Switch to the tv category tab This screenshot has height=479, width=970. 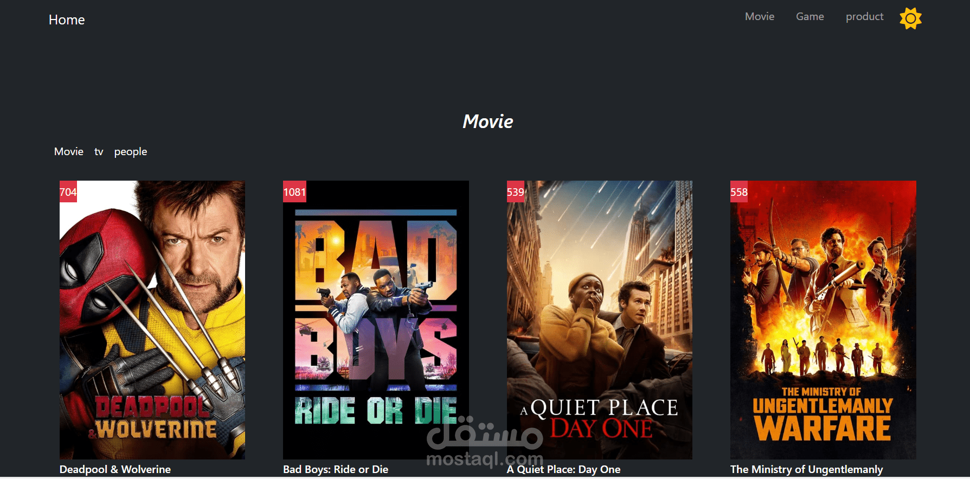coord(99,151)
